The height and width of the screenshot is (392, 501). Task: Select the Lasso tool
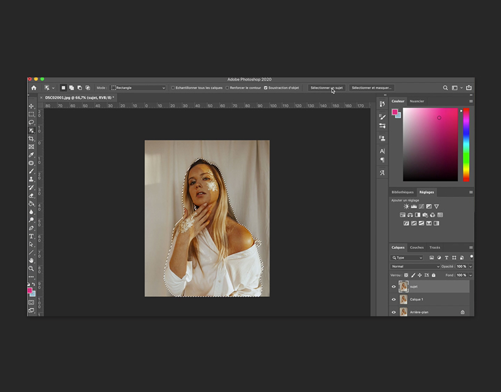[31, 122]
